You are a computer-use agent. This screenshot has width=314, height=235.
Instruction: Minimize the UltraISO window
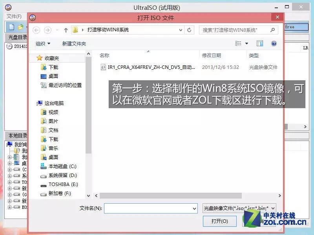276,7
